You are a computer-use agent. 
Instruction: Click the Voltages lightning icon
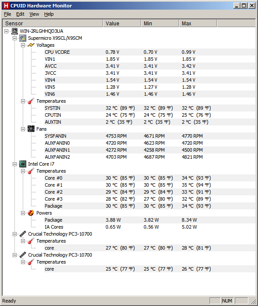tap(31, 45)
